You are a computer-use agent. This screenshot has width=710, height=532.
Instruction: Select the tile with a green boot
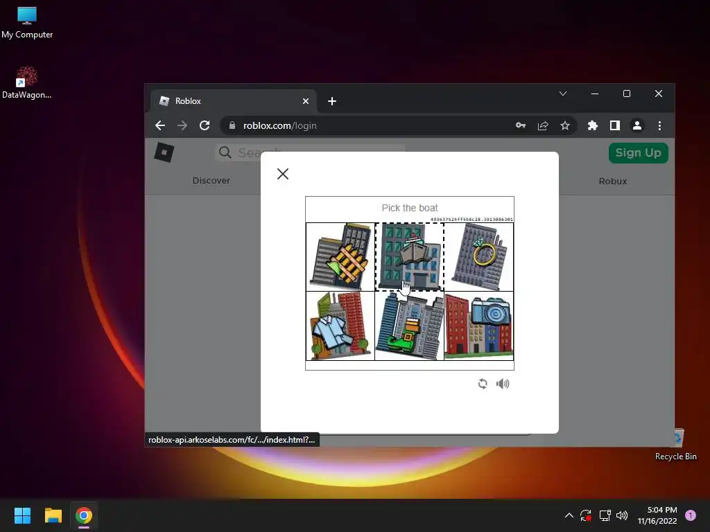pos(409,326)
